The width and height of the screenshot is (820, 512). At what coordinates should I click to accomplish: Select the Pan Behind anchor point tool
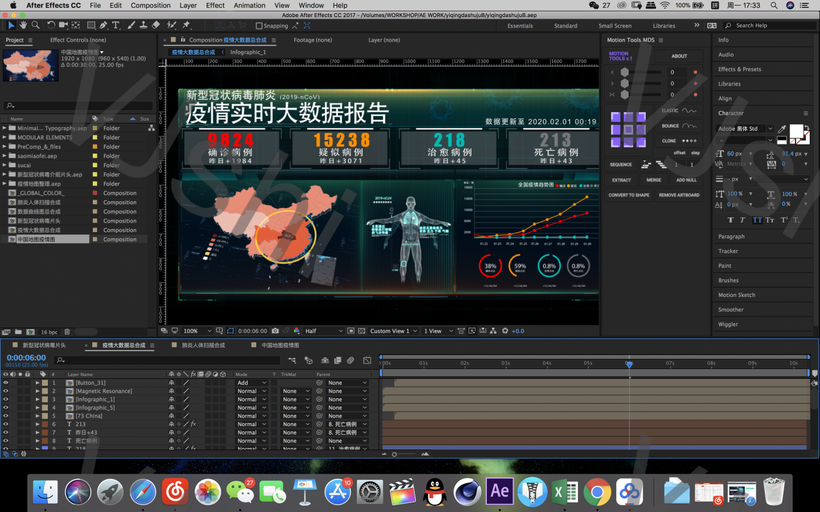[x=76, y=26]
